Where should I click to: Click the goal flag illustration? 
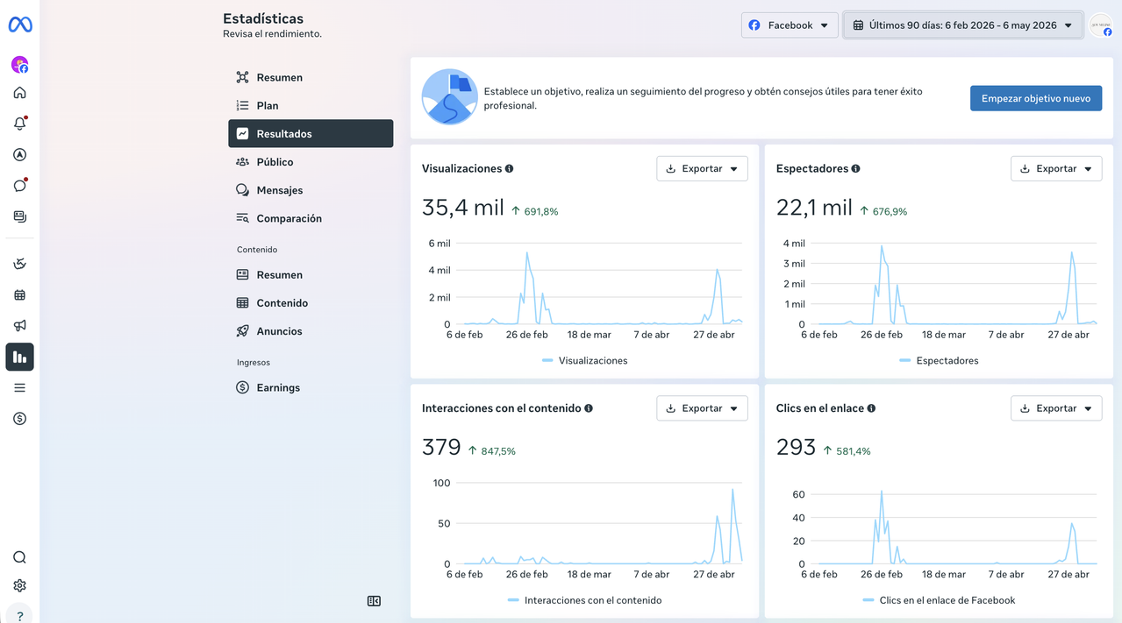450,97
